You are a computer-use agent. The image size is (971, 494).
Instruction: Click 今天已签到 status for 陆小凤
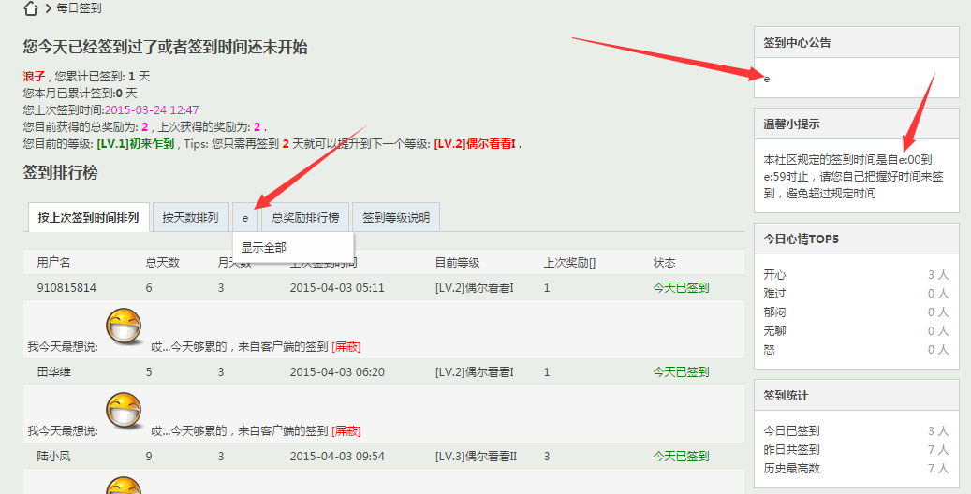(681, 457)
